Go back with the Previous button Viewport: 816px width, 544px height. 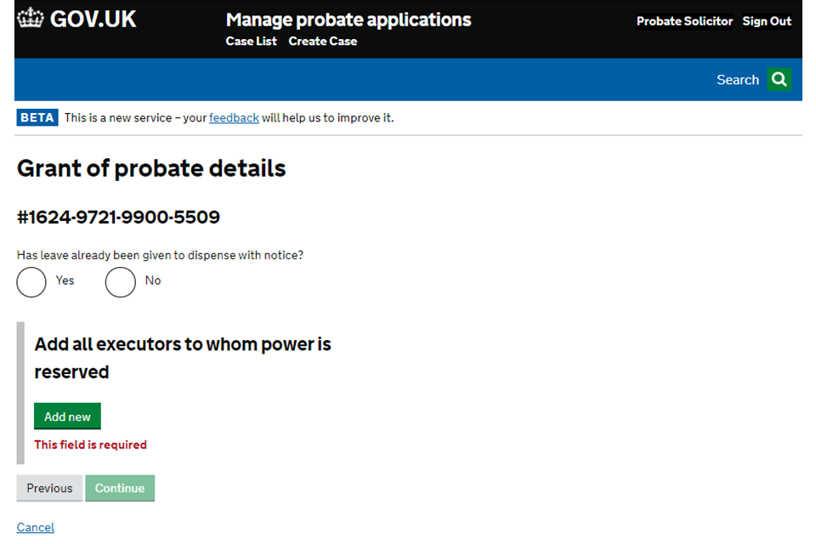click(x=49, y=488)
